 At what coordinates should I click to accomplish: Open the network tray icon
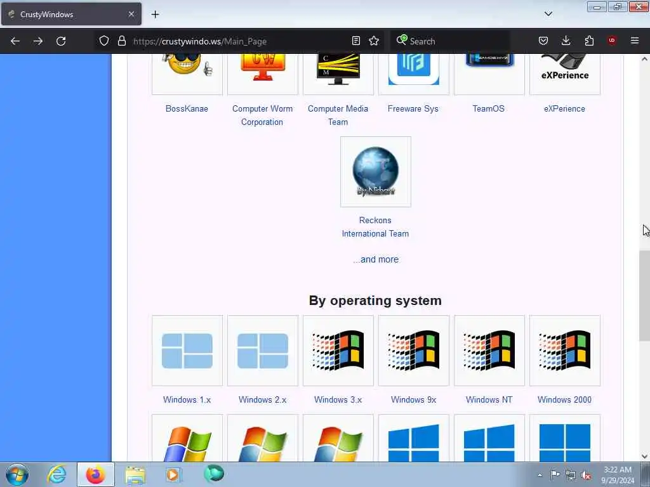tap(571, 475)
